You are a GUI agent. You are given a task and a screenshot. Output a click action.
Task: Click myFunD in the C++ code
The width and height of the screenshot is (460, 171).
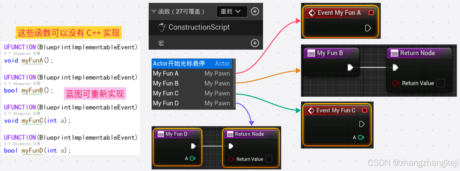click(33, 150)
